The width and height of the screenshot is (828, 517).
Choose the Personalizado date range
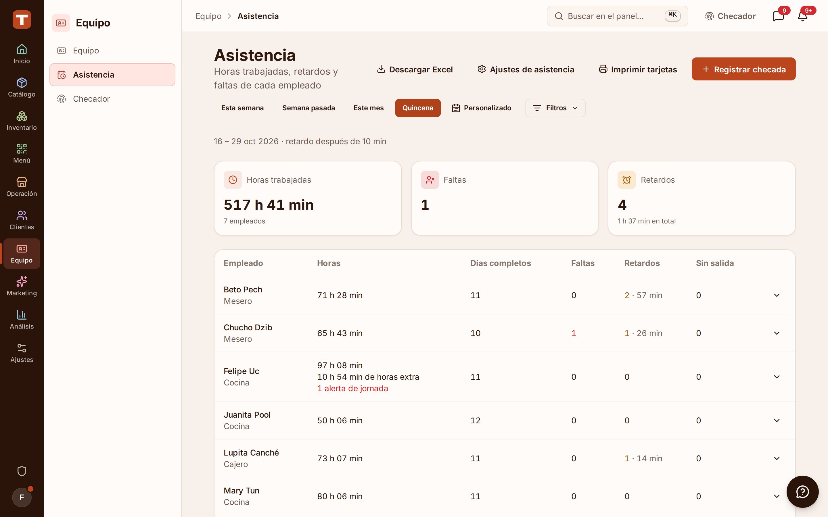click(x=481, y=108)
